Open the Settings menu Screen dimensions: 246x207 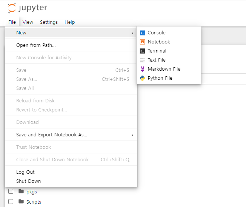coord(49,22)
